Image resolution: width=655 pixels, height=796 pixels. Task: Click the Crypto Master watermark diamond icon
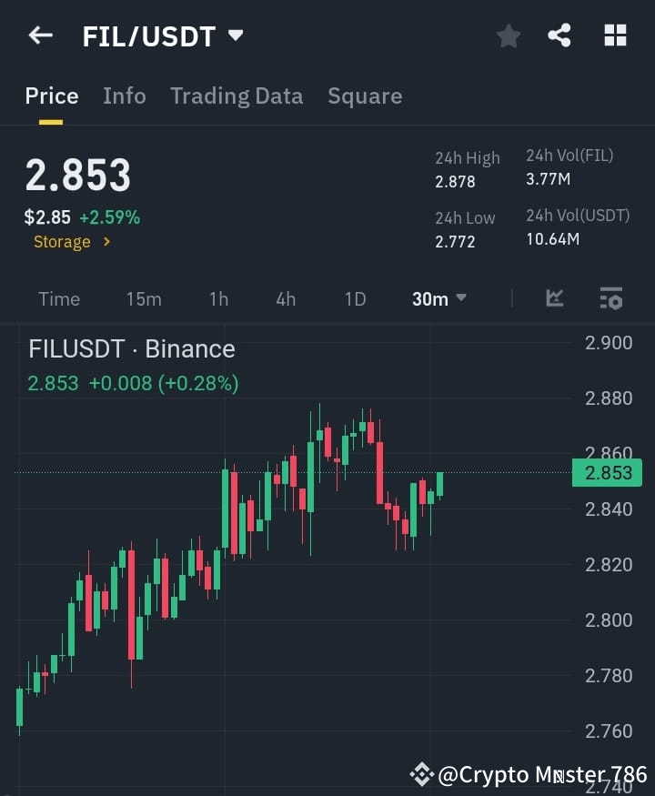click(x=421, y=774)
